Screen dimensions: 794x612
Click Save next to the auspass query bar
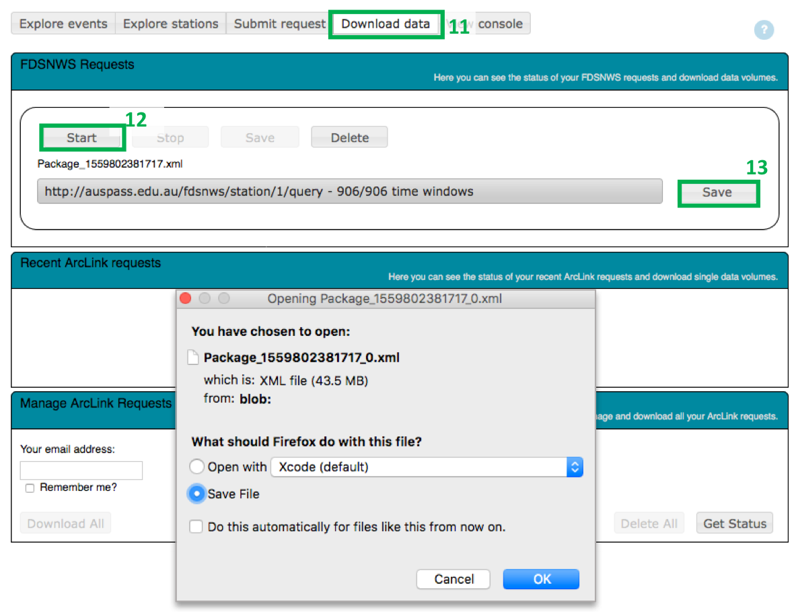[x=717, y=192]
